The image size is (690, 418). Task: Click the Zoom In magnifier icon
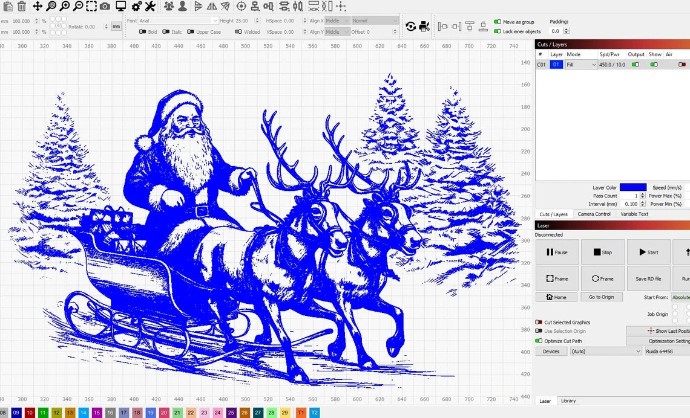(x=65, y=6)
